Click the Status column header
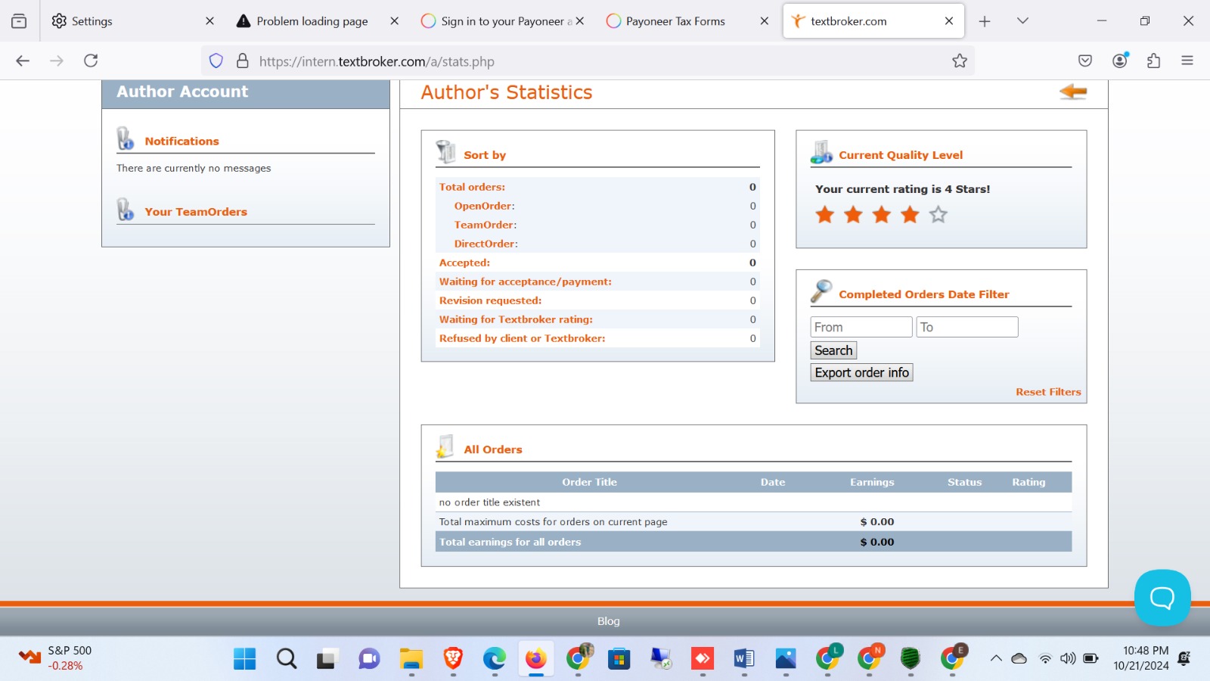The height and width of the screenshot is (681, 1210). [964, 482]
